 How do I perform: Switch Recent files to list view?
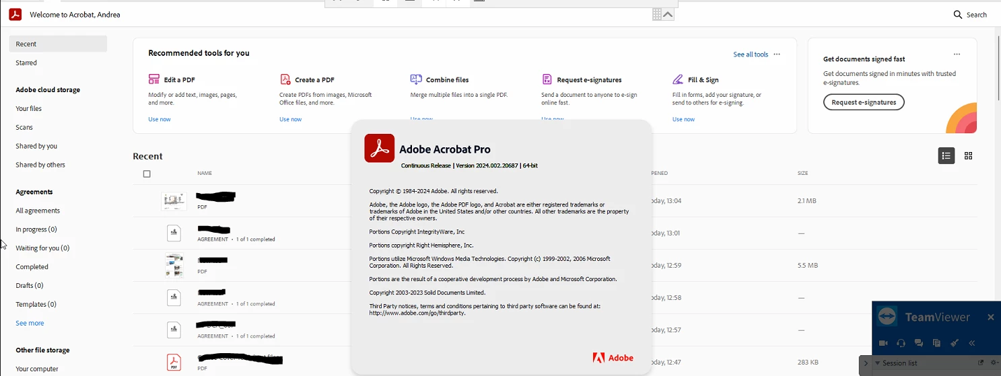(x=946, y=156)
